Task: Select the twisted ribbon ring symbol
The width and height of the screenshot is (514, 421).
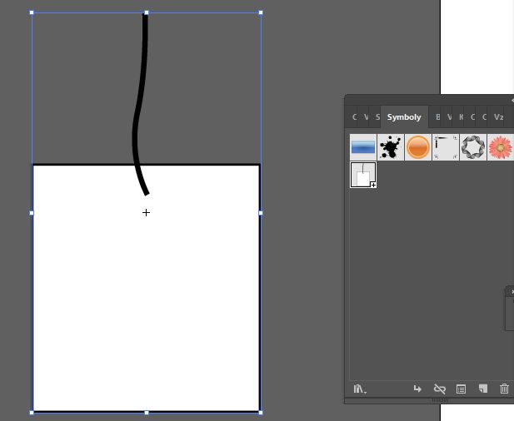Action: (473, 147)
